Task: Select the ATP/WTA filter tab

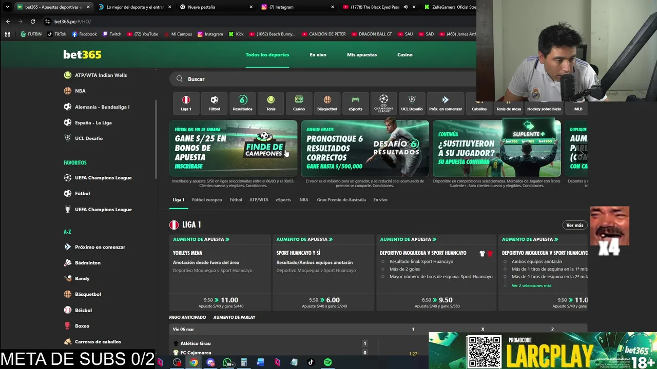Action: click(259, 200)
